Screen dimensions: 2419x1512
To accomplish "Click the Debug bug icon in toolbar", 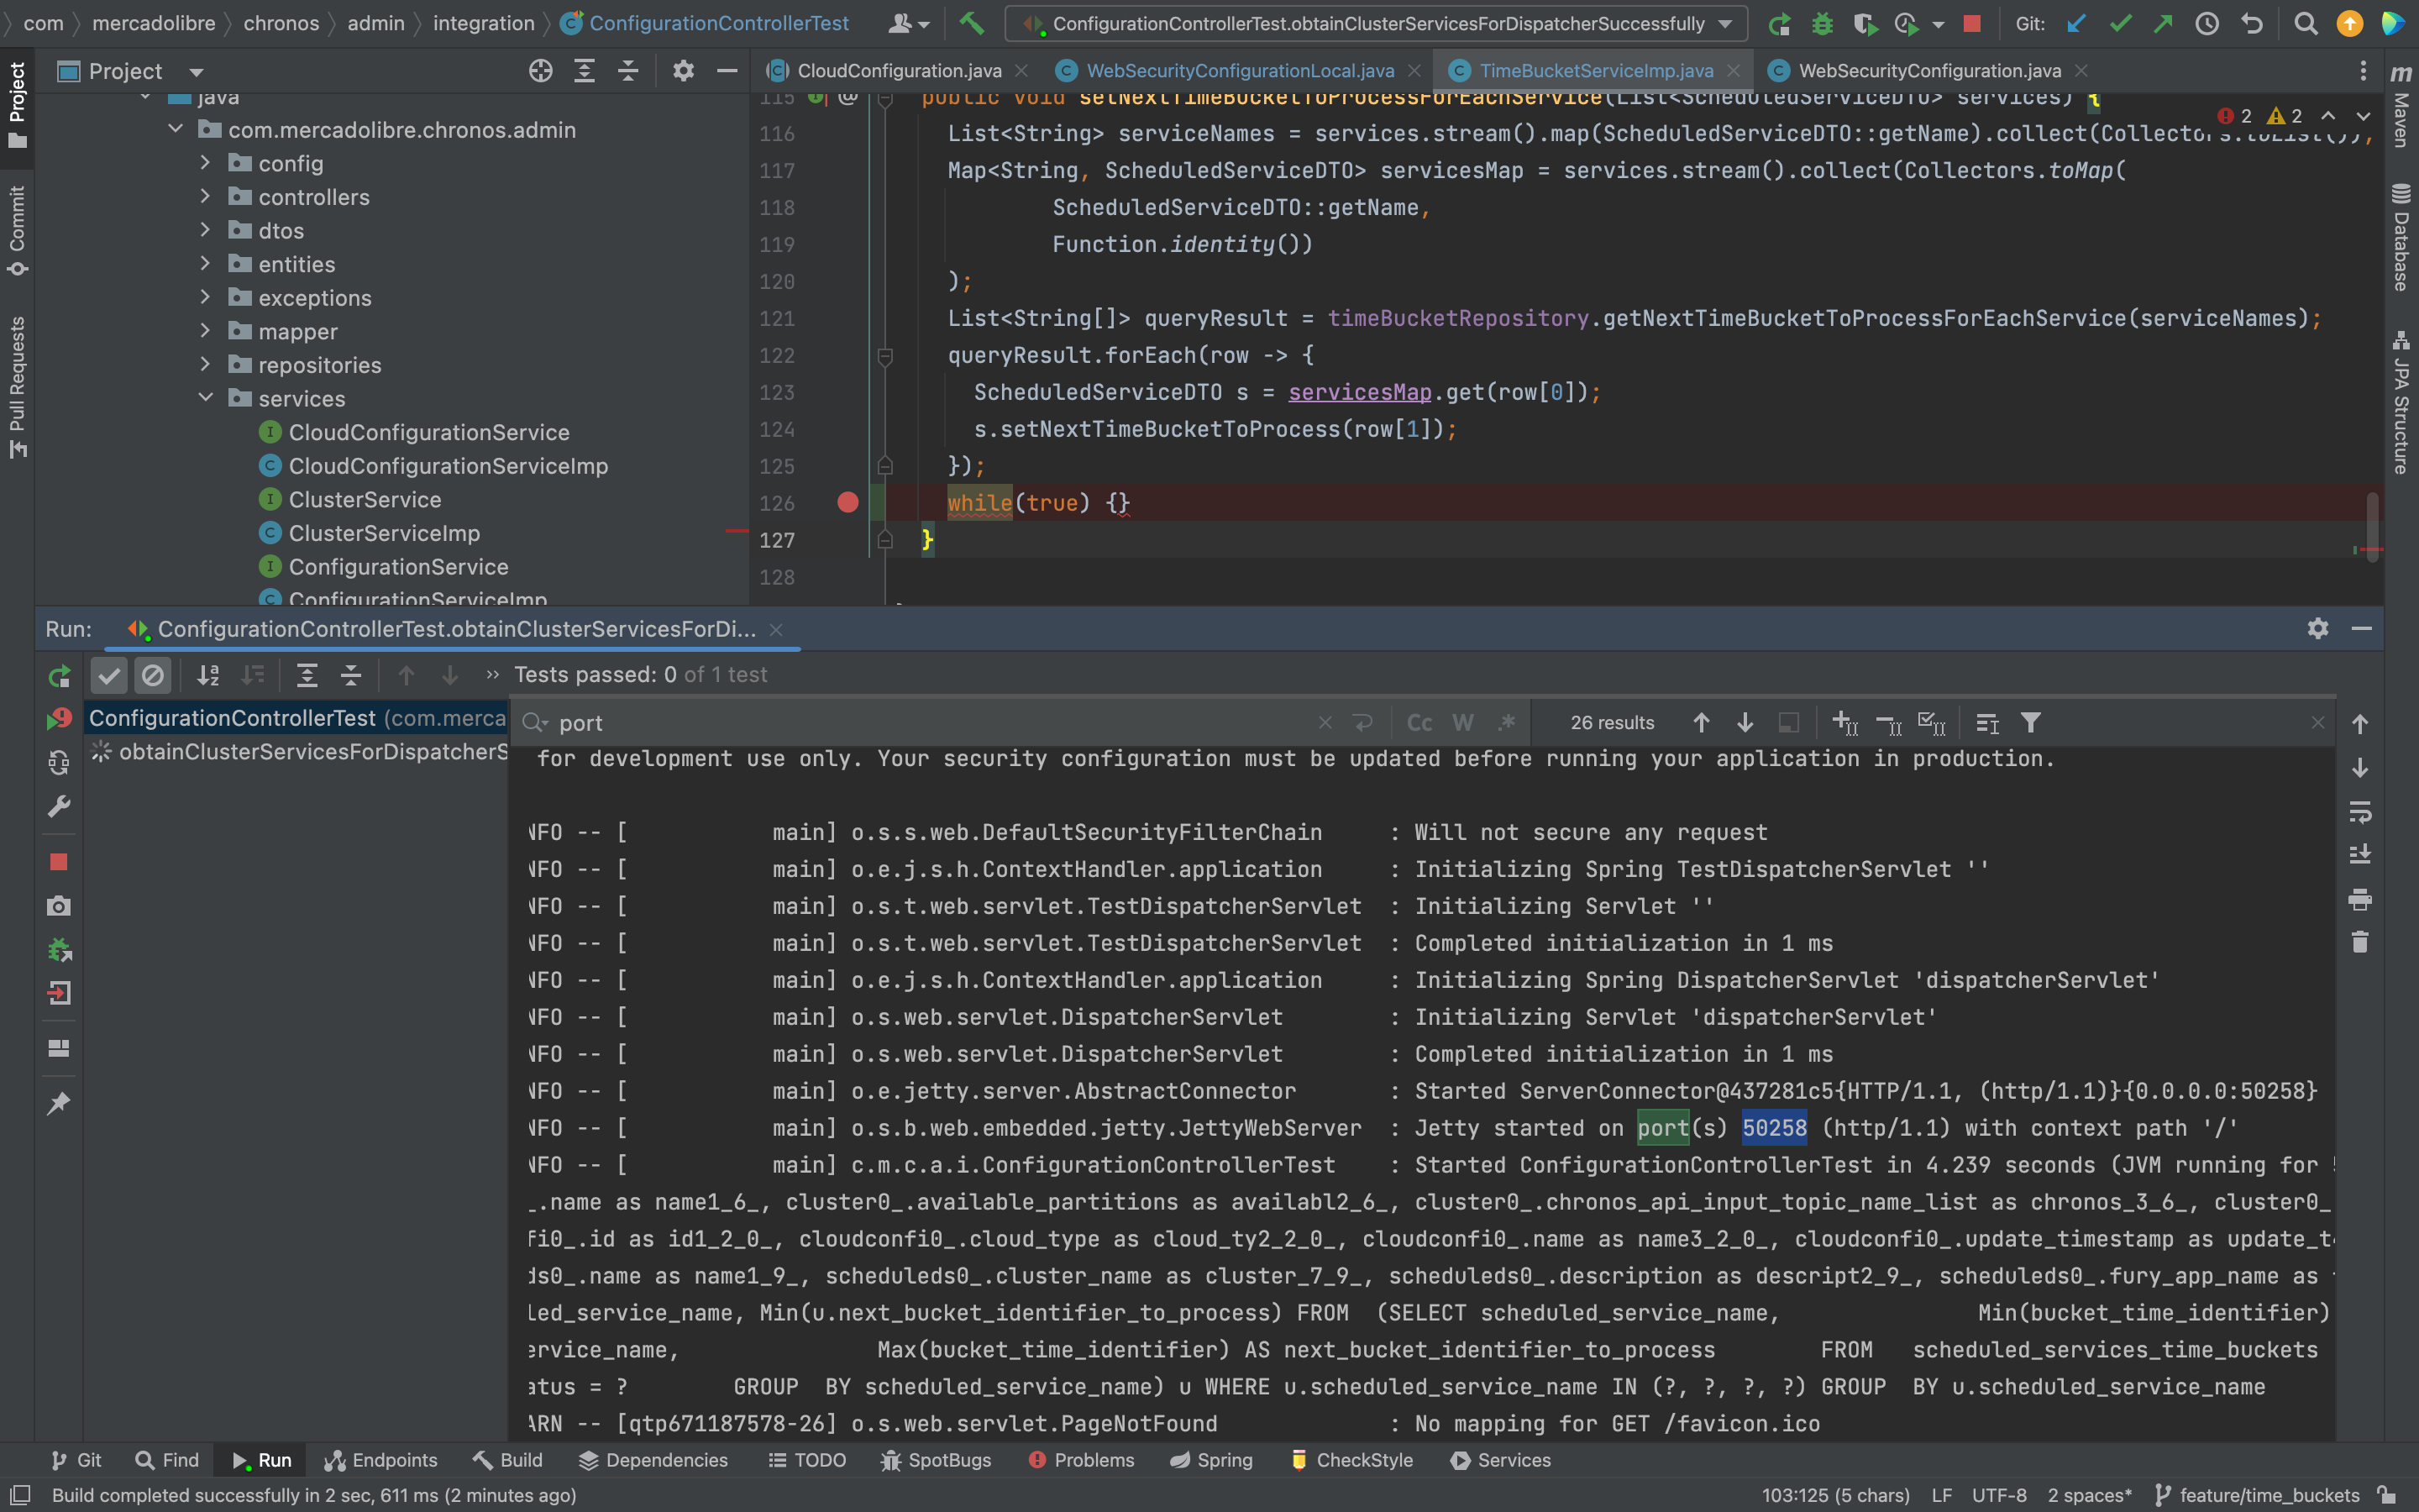I will click(1823, 23).
